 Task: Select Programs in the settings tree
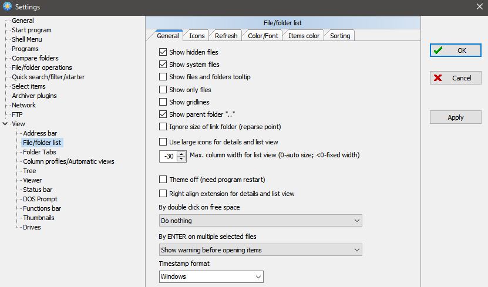pos(25,49)
